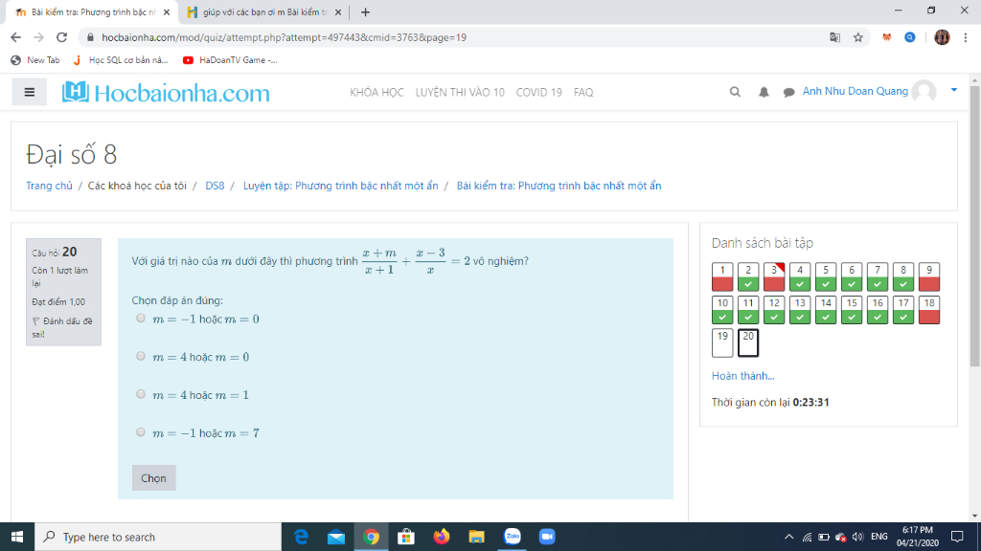Close the 'giúp với các bạn' tab
This screenshot has height=551, width=981.
338,11
